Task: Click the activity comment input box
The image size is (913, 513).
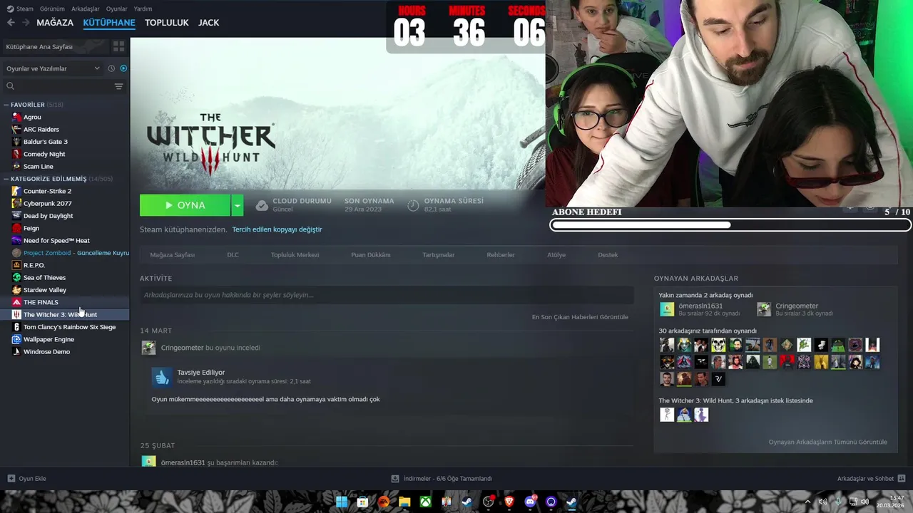Action: click(387, 295)
